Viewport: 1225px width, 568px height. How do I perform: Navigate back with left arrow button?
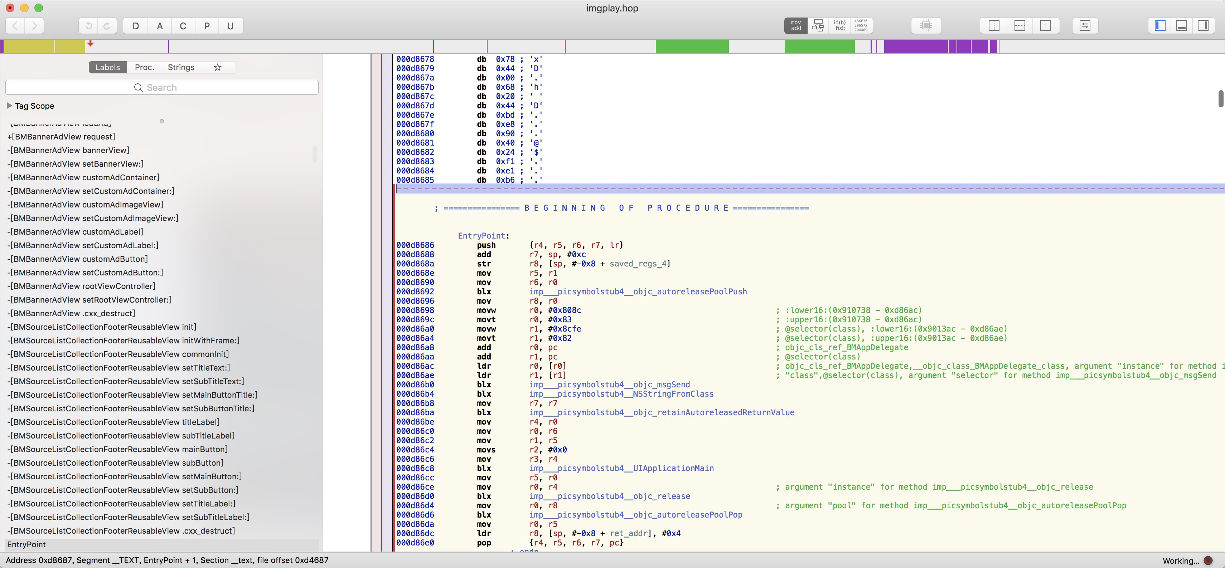click(x=15, y=26)
